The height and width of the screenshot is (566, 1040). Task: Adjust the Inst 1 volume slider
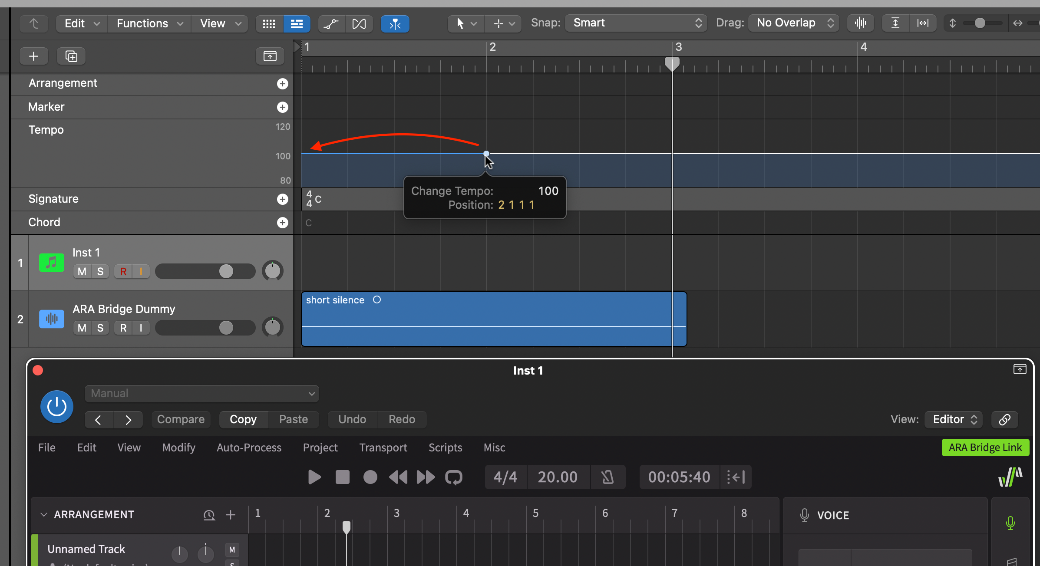[x=226, y=271]
